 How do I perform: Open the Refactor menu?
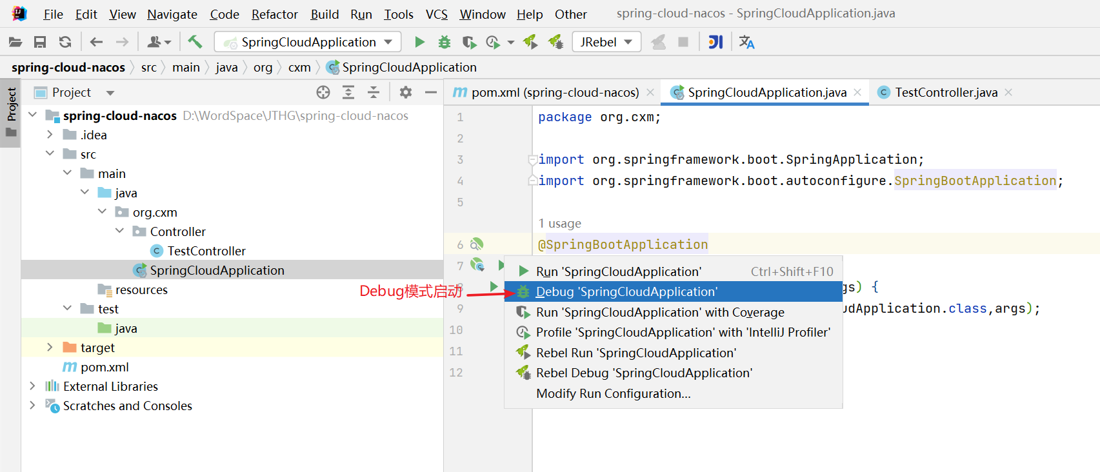point(275,14)
